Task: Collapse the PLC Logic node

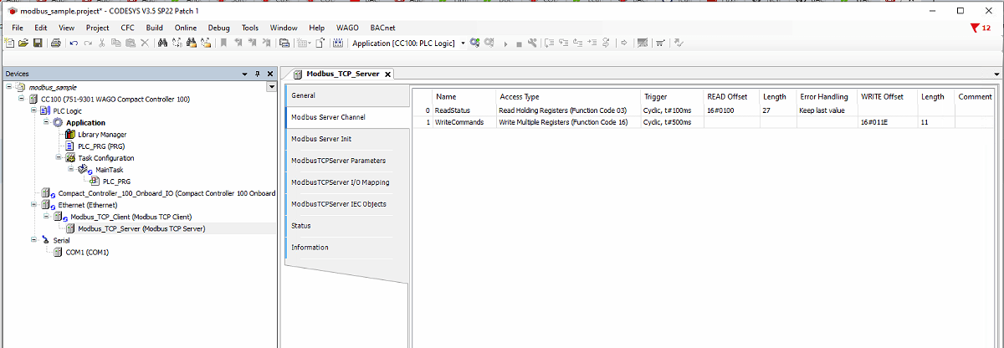Action: [33, 110]
